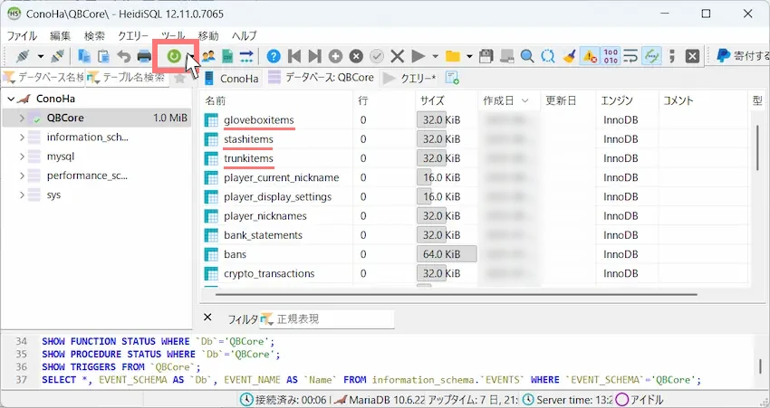
Task: Switch to the クエリー* tab
Action: pyautogui.click(x=409, y=78)
